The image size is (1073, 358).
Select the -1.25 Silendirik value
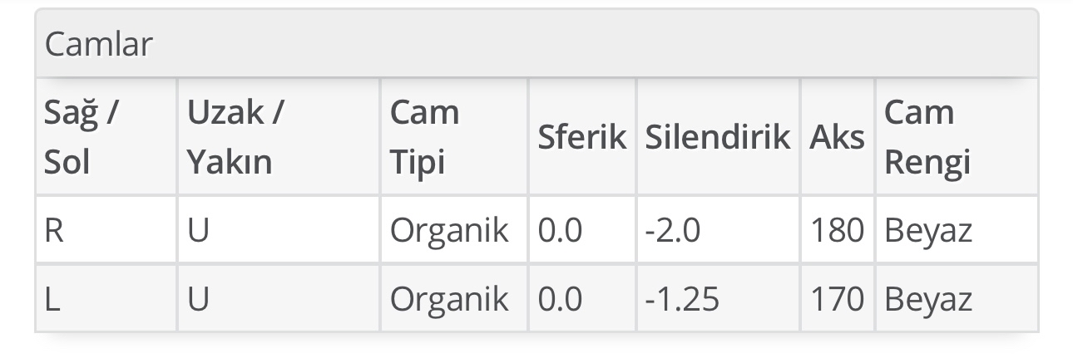click(682, 298)
